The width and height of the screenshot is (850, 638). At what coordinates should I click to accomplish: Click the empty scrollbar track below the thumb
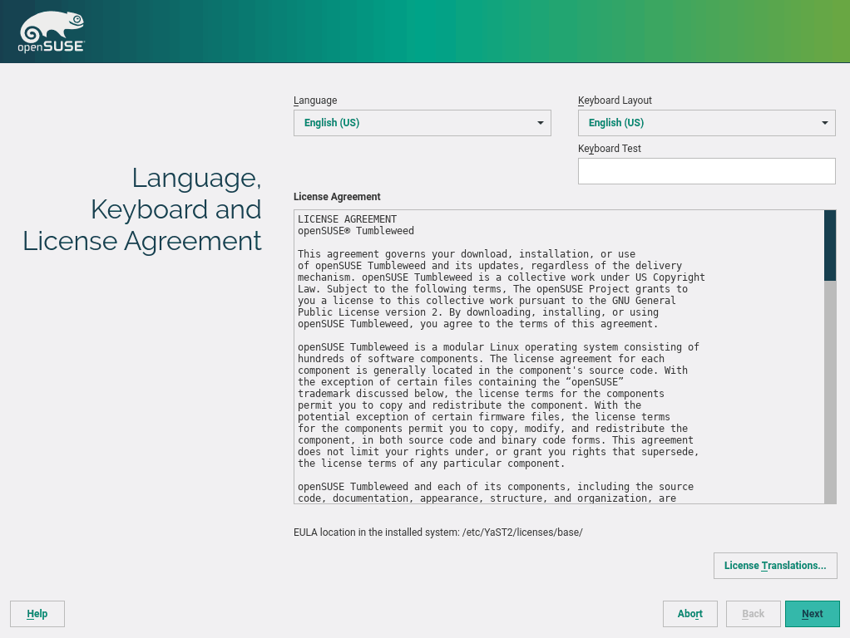pyautogui.click(x=829, y=390)
